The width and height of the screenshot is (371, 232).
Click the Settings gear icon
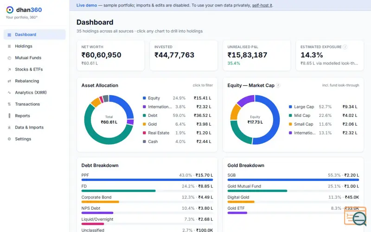coord(9,139)
